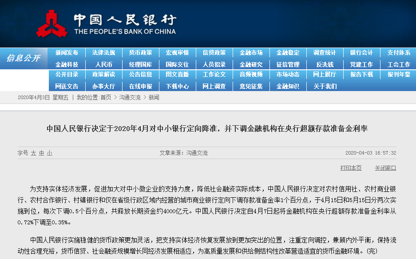This screenshot has height=259, width=416.
Task: Open 工会工作 navigation item
Action: point(399,64)
